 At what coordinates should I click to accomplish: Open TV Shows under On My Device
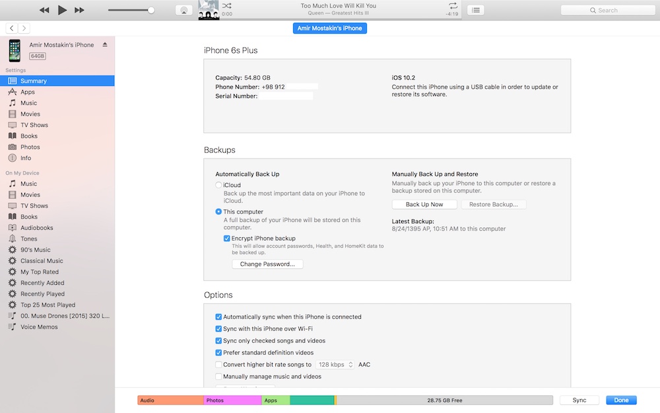[57, 206]
